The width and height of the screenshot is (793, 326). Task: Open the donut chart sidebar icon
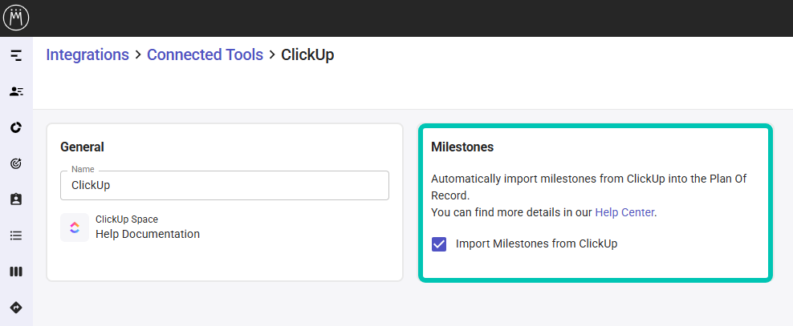click(16, 127)
